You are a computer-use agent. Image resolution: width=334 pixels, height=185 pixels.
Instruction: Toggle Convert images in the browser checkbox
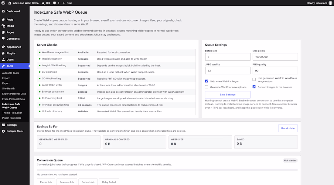click(254, 87)
